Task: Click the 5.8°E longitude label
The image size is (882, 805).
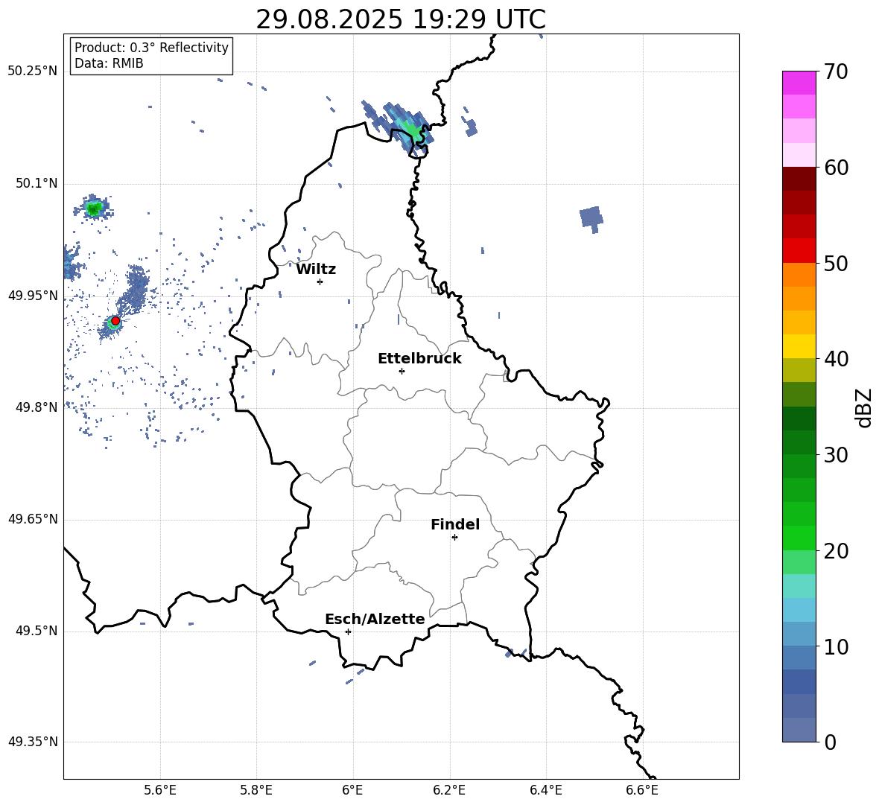Action: click(256, 791)
